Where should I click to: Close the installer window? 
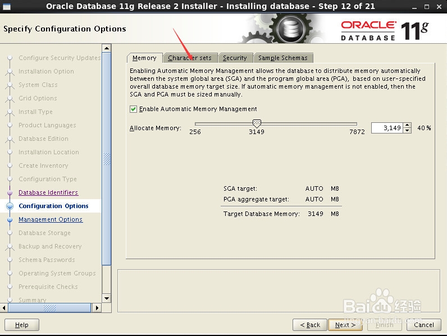[439, 7]
